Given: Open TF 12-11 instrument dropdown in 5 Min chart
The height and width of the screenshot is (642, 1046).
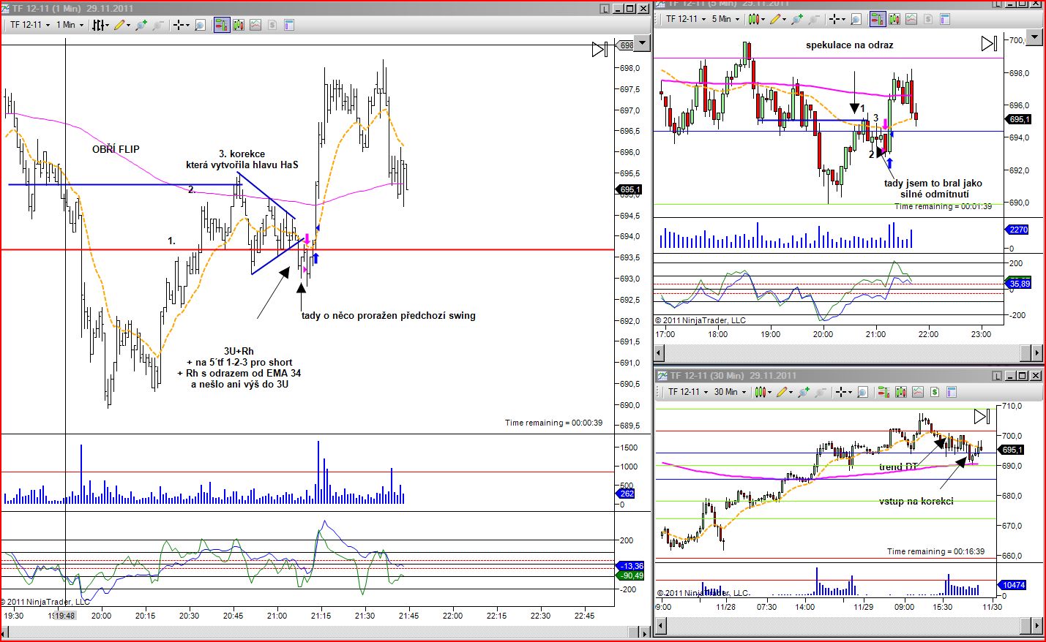Looking at the screenshot, I should [686, 19].
